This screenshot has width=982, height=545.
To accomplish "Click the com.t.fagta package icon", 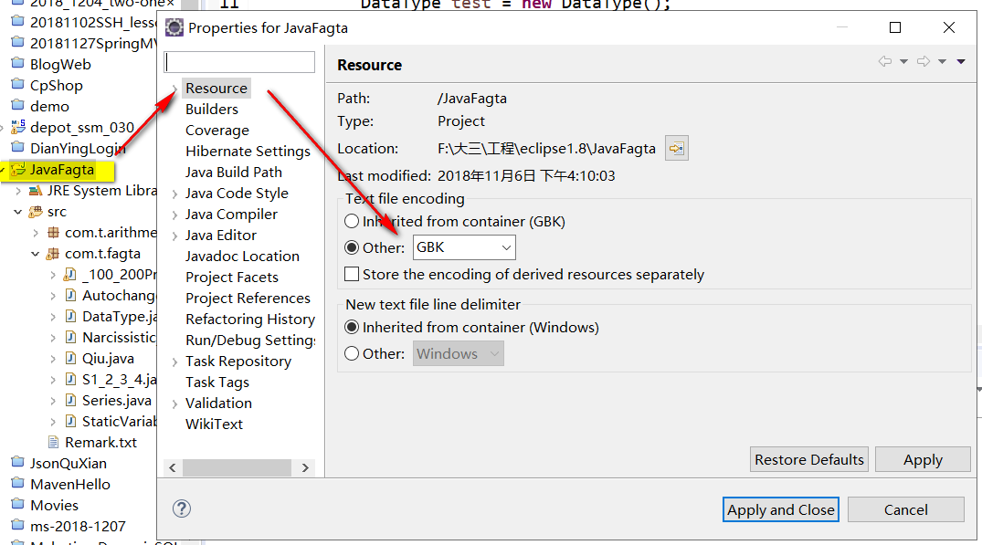I will click(53, 254).
